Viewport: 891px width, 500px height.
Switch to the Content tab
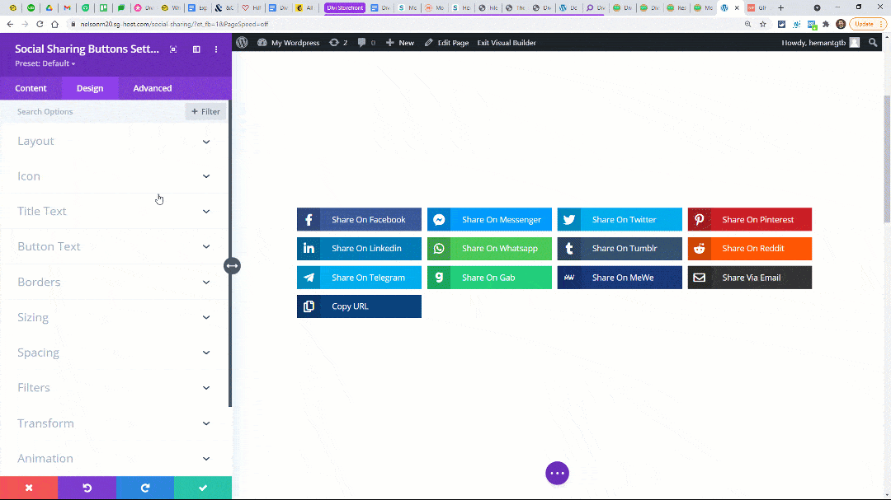tap(31, 88)
